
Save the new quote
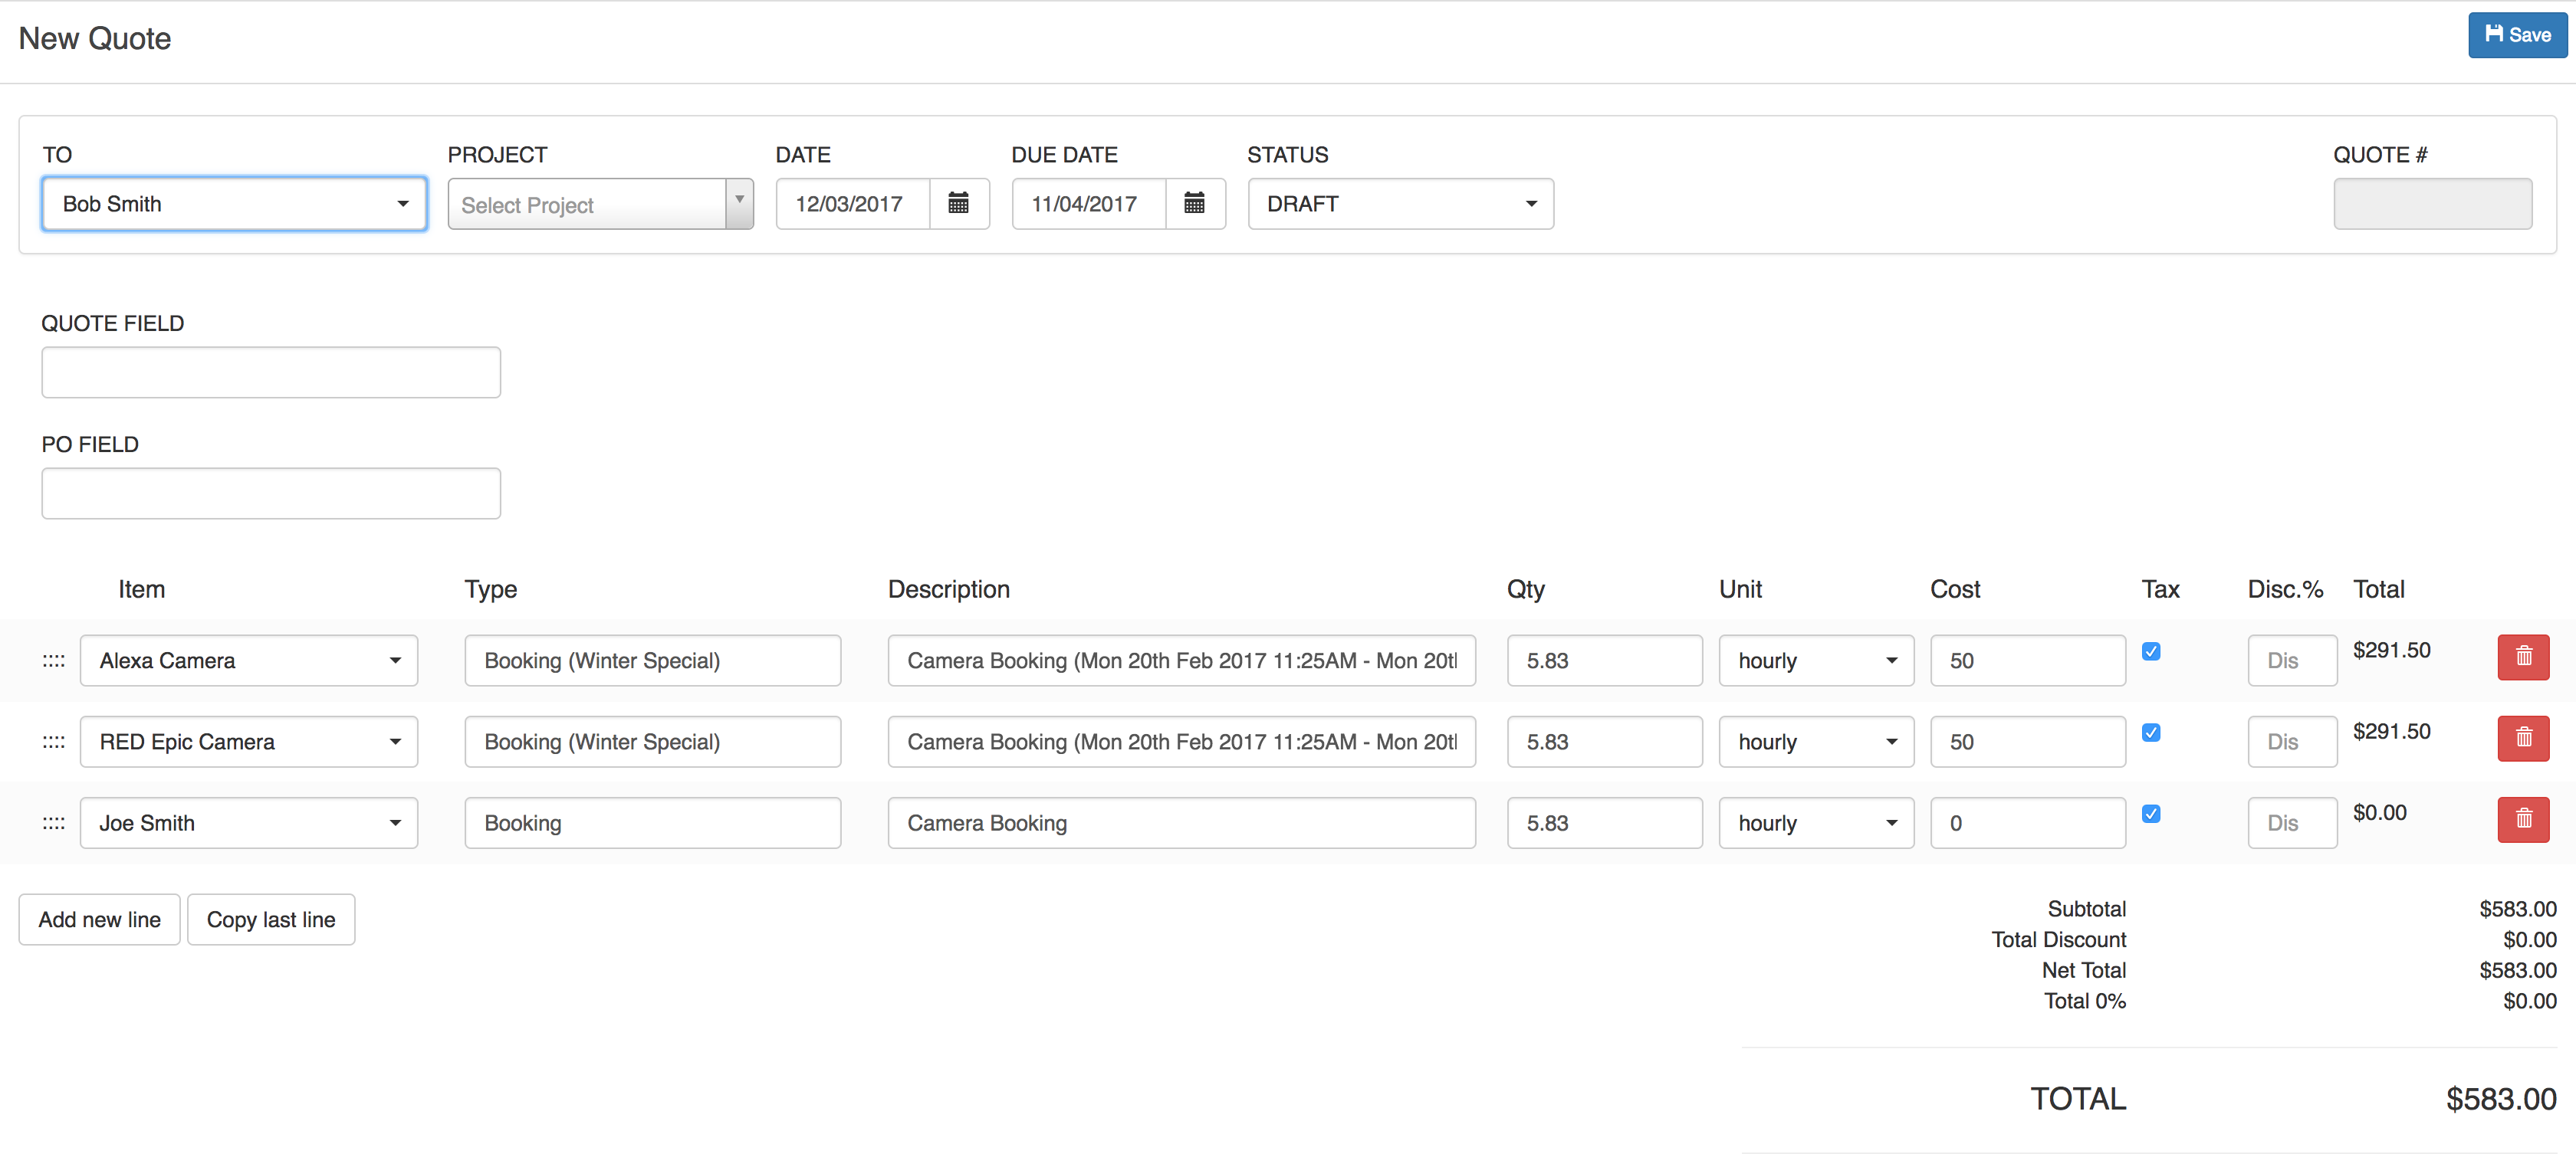click(x=2517, y=35)
